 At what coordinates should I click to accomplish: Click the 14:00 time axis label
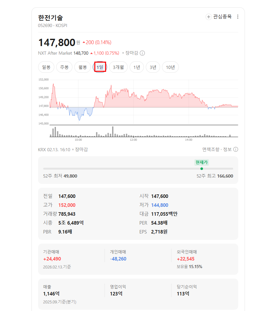pos(189,140)
